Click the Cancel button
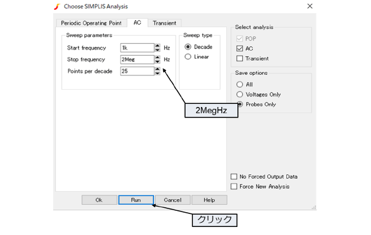Viewport: 371px width, 235px height. (x=173, y=200)
